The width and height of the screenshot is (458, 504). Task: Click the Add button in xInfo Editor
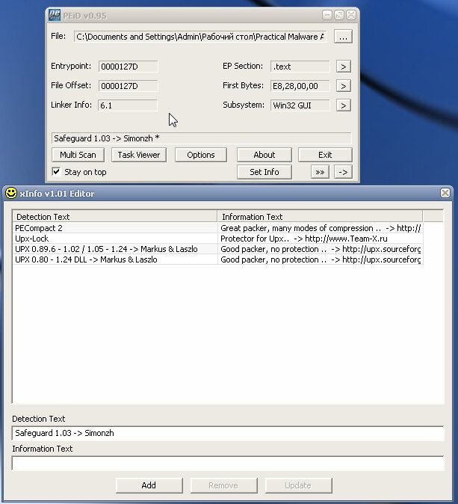click(149, 485)
